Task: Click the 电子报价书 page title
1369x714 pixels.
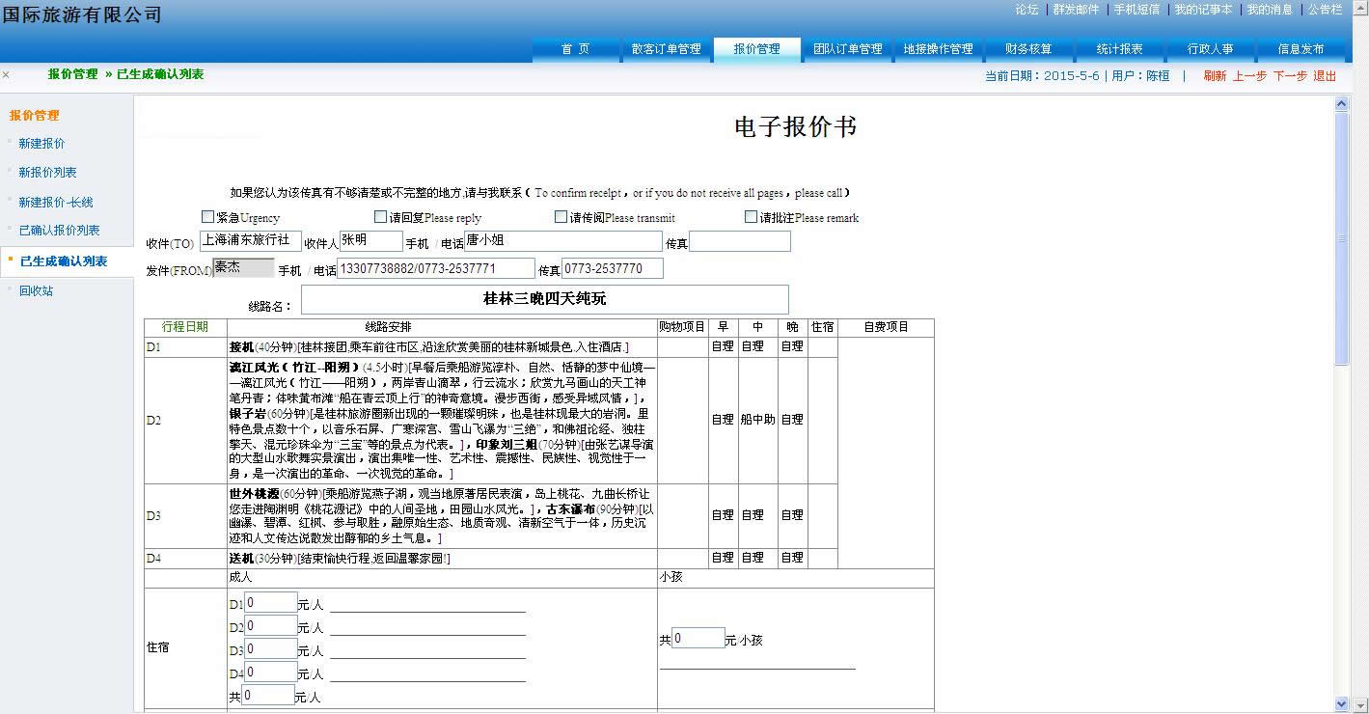Action: click(x=796, y=127)
